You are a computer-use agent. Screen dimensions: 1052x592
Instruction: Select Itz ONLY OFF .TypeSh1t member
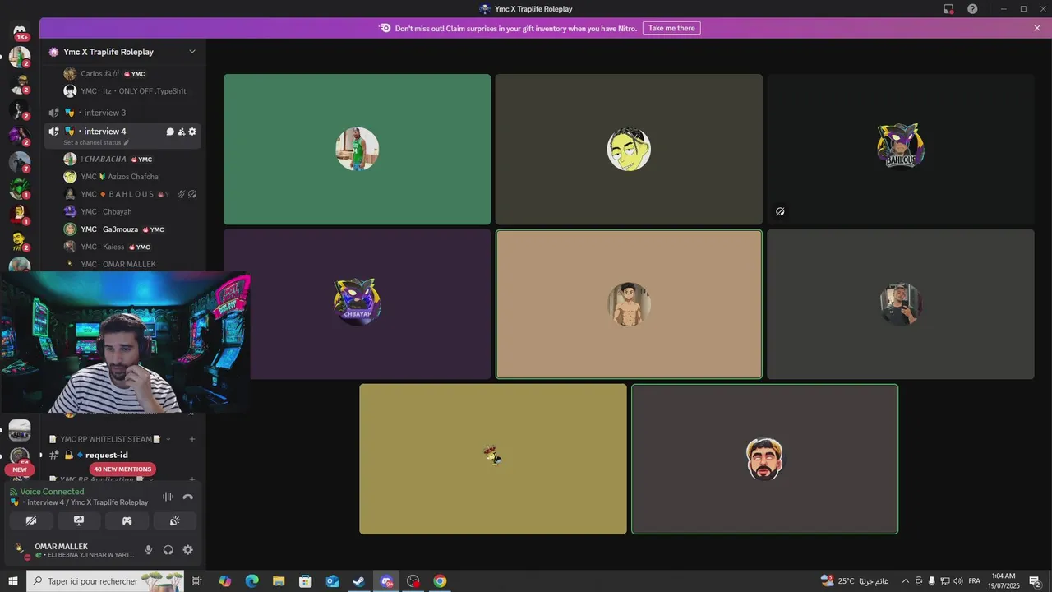[x=122, y=91]
